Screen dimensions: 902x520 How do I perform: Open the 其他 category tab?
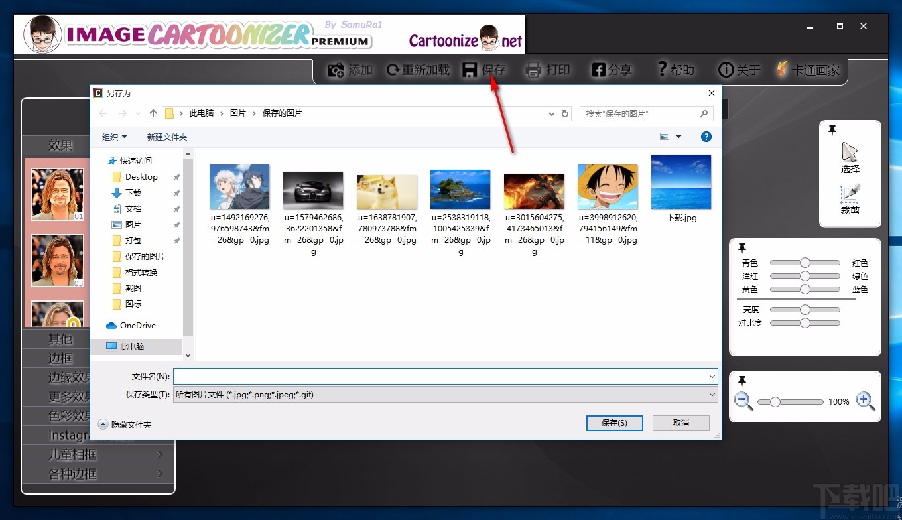[x=60, y=338]
